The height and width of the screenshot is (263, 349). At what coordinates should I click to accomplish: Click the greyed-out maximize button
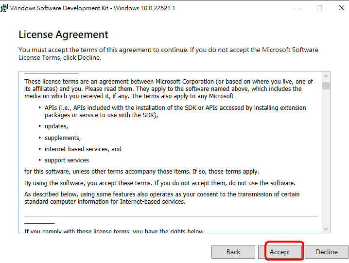tap(319, 8)
